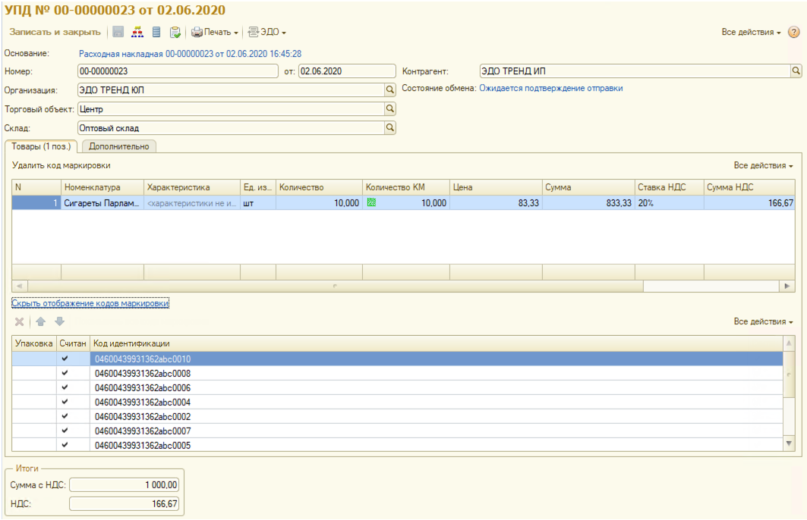The width and height of the screenshot is (807, 520).
Task: Click the clipboard with green check icon
Action: (175, 33)
